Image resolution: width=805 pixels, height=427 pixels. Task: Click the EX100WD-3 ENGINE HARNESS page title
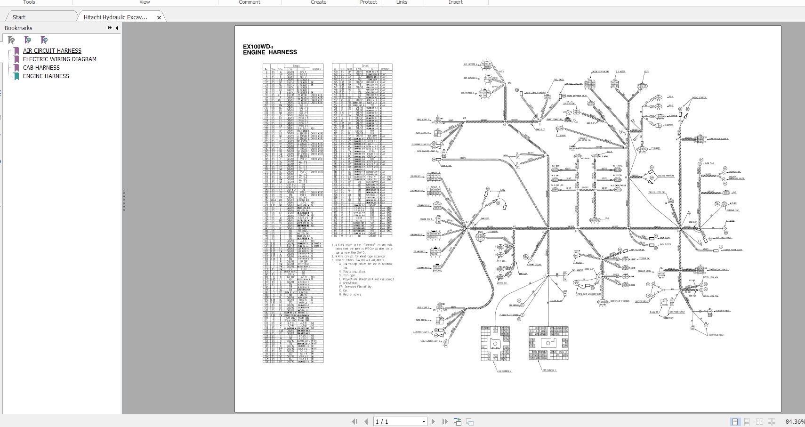tap(270, 49)
